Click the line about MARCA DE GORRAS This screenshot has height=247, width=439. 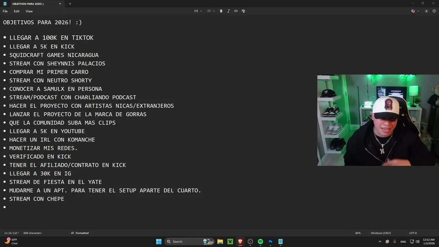click(78, 114)
